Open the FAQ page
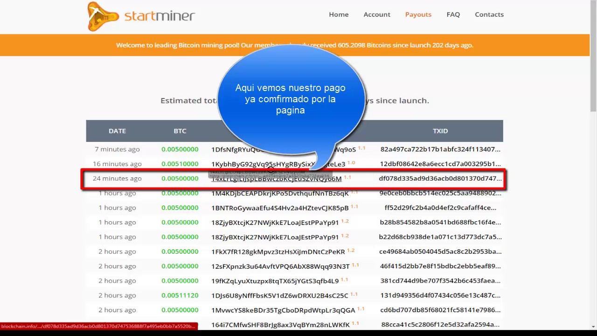The image size is (597, 336). click(453, 14)
